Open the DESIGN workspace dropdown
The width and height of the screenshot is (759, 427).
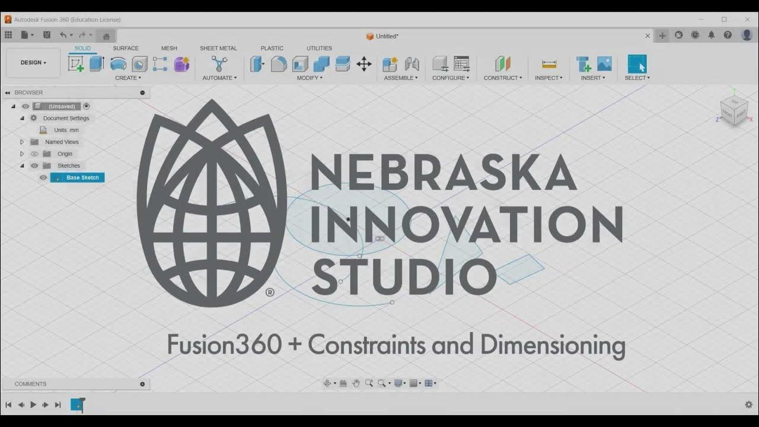click(x=33, y=63)
